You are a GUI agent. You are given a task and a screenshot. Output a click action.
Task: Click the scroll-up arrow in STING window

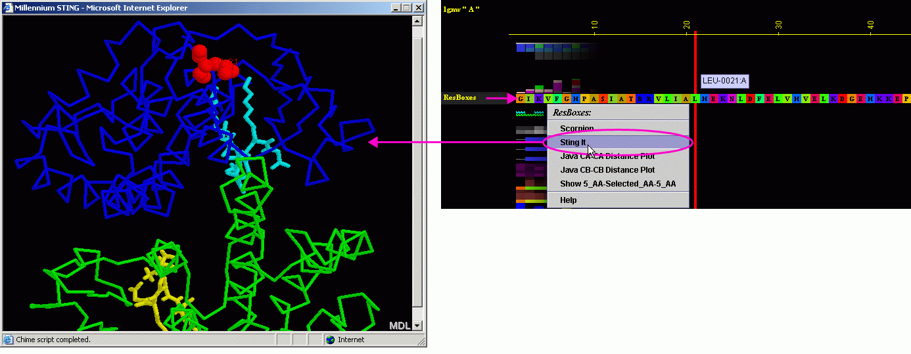coord(417,21)
